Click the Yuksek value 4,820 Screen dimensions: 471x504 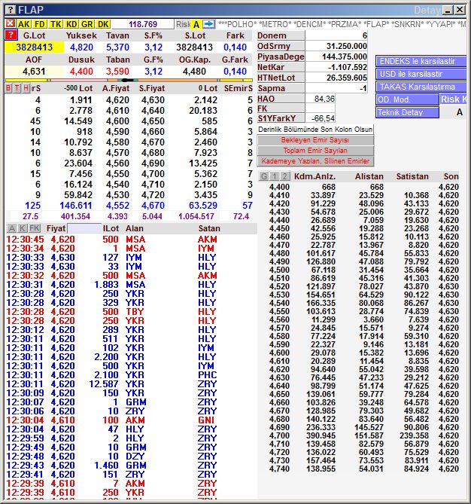point(81,47)
